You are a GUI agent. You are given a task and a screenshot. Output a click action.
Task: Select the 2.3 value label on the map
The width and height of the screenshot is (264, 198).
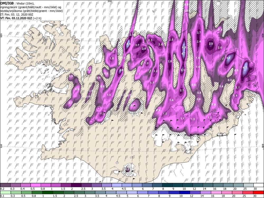click(x=150, y=40)
